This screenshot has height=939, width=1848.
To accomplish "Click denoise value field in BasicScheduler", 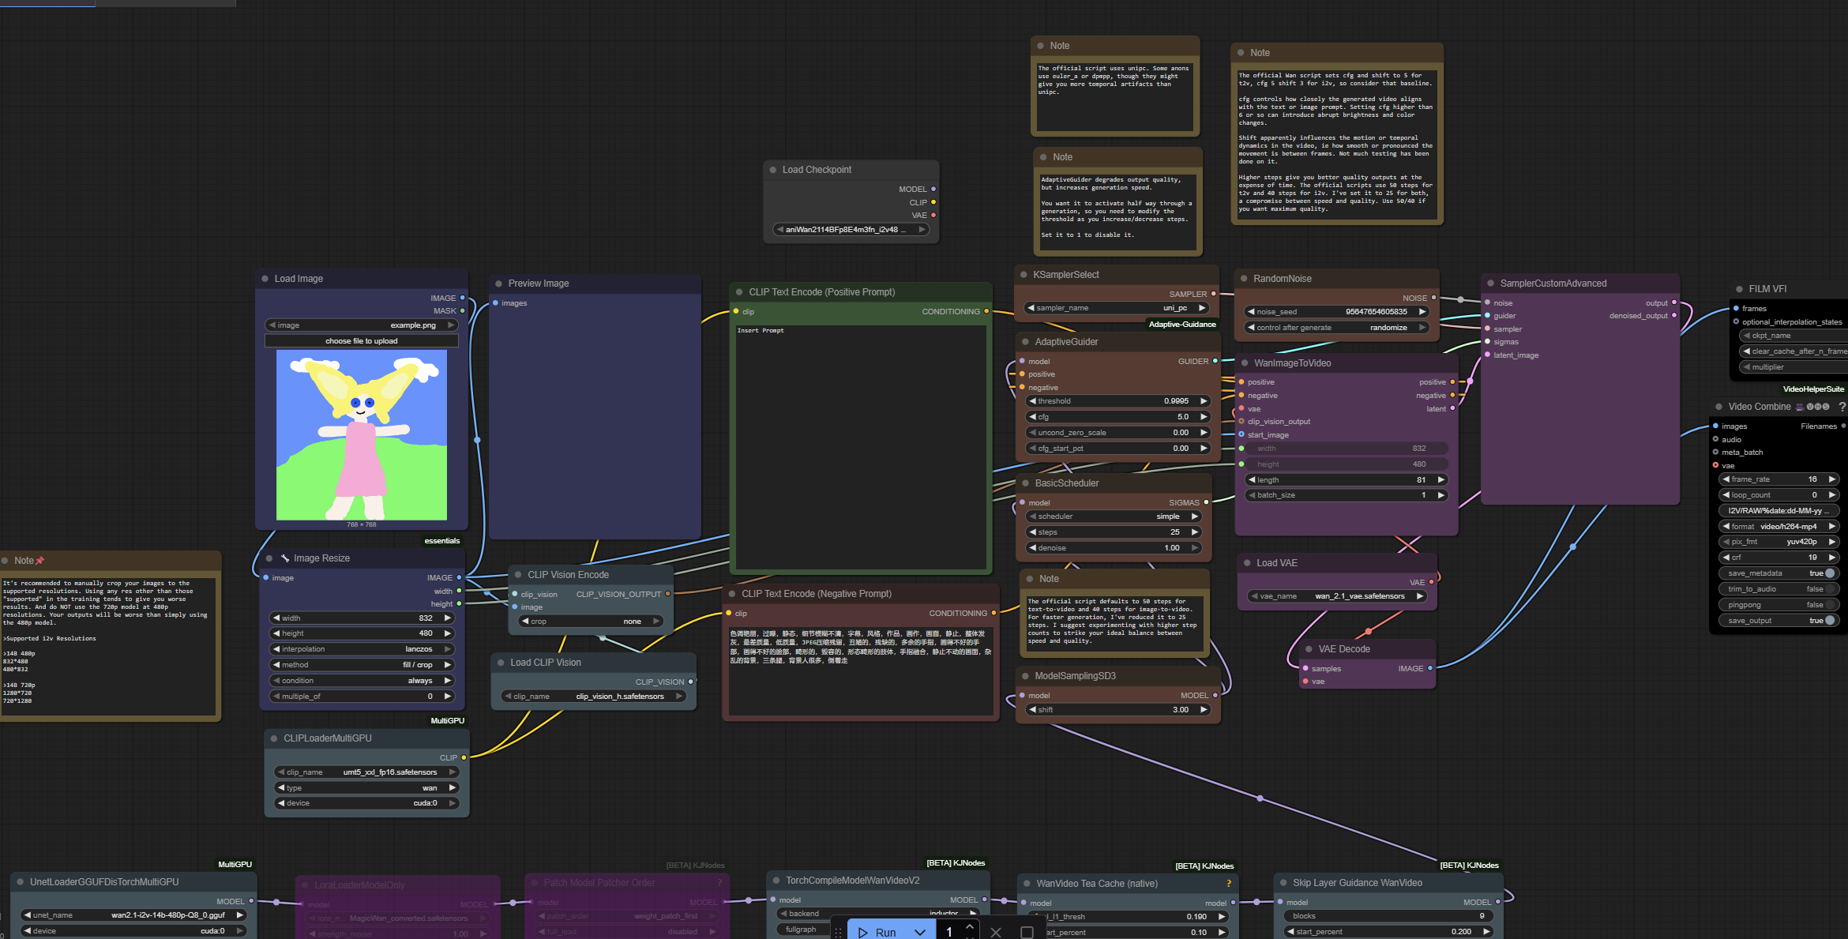I will pos(1113,548).
